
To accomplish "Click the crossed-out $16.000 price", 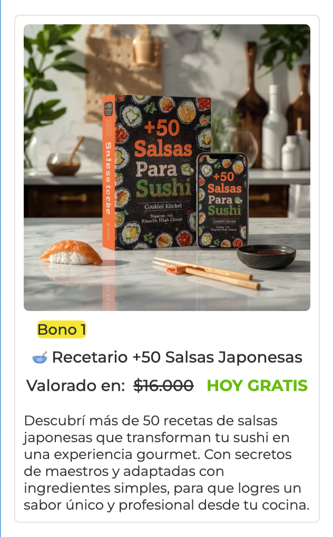I will click(x=163, y=386).
